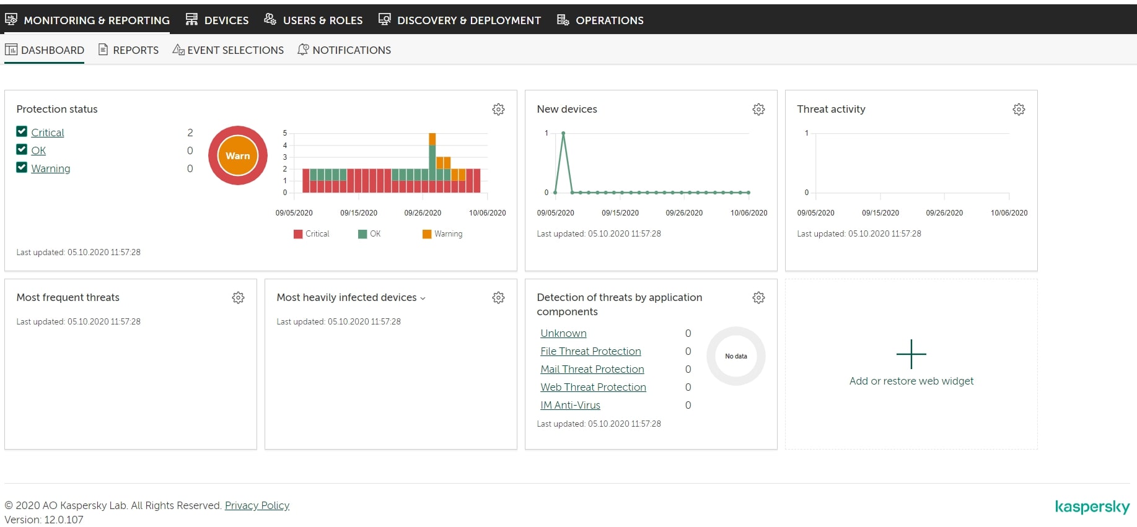Open Most frequent threats settings gear
Viewport: 1137px width, 527px height.
[x=238, y=298]
